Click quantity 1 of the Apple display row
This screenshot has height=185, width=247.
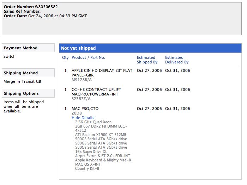click(x=66, y=70)
